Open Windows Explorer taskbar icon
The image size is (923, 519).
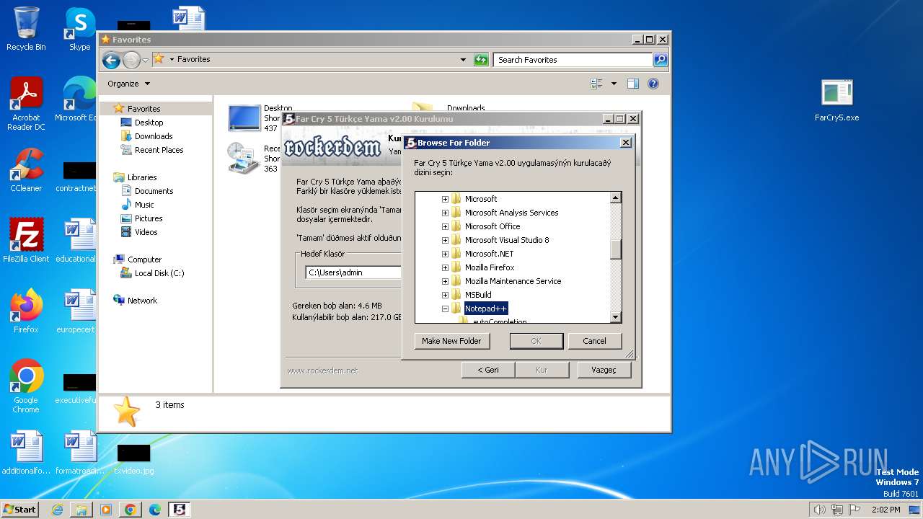click(81, 510)
